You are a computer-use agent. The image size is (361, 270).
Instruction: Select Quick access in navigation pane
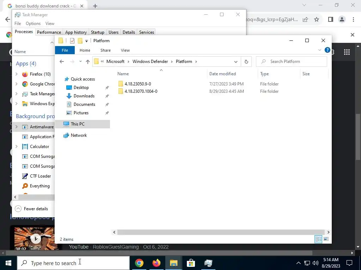(x=82, y=79)
